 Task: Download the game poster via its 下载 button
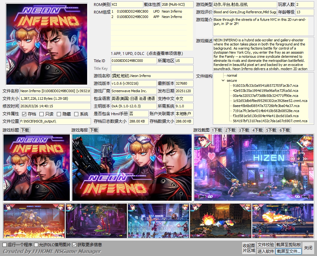[93, 130]
